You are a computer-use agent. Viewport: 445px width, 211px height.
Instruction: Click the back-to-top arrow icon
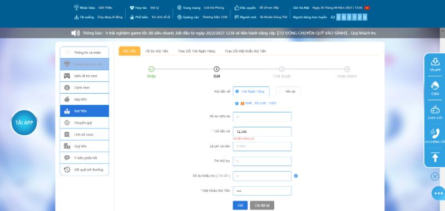click(435, 157)
